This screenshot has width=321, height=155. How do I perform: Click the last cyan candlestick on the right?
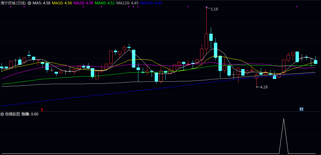(x=315, y=61)
